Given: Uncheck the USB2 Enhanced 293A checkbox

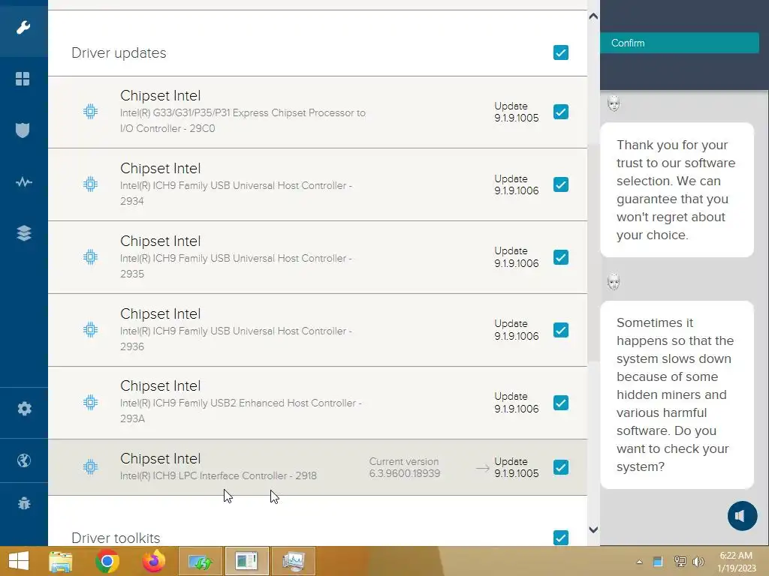Looking at the screenshot, I should coord(560,403).
